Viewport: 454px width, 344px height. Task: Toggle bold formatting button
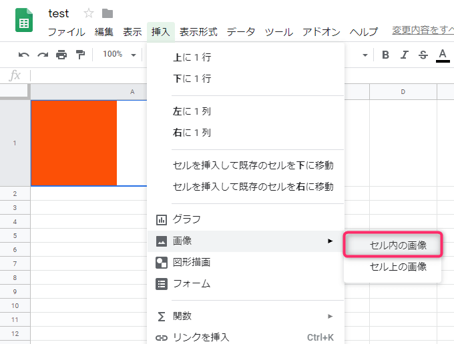point(385,55)
